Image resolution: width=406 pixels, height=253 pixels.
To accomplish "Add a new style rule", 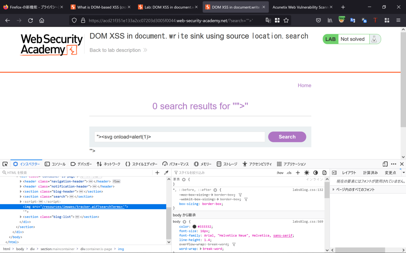I will point(298,173).
